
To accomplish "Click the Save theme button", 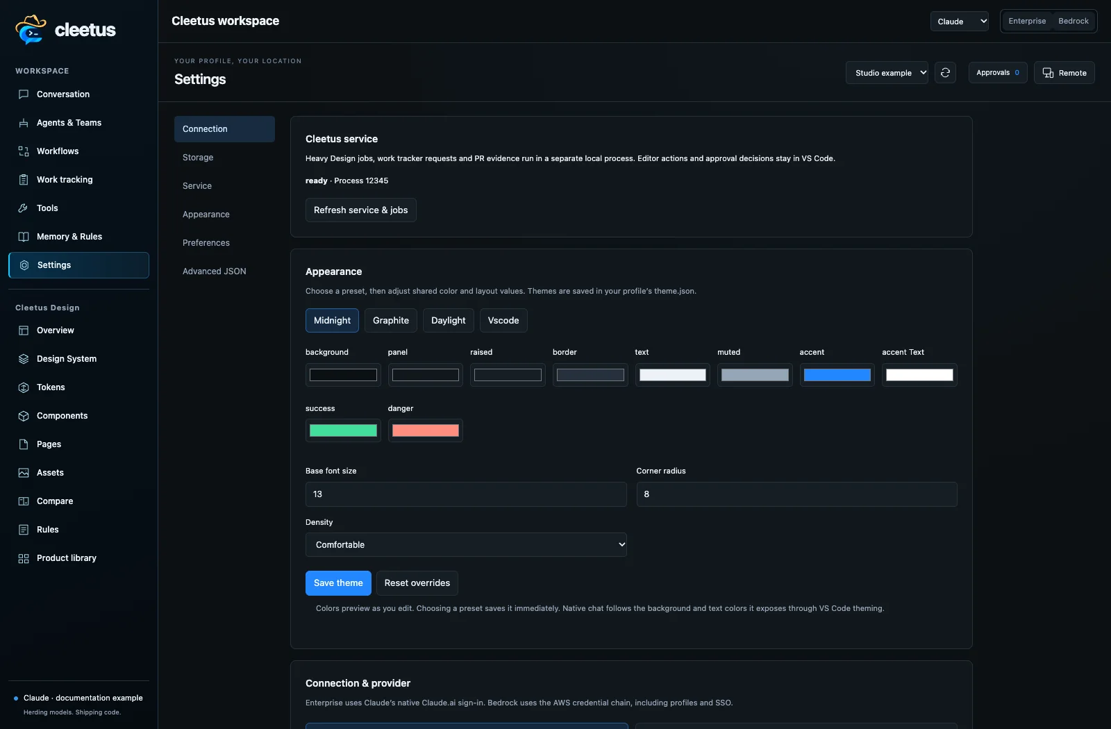I will coord(338,583).
